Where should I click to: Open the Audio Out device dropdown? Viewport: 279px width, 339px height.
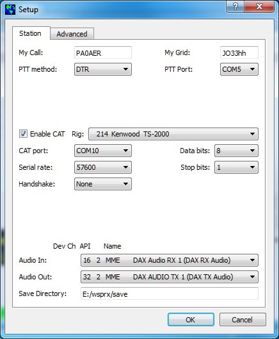coord(170,277)
